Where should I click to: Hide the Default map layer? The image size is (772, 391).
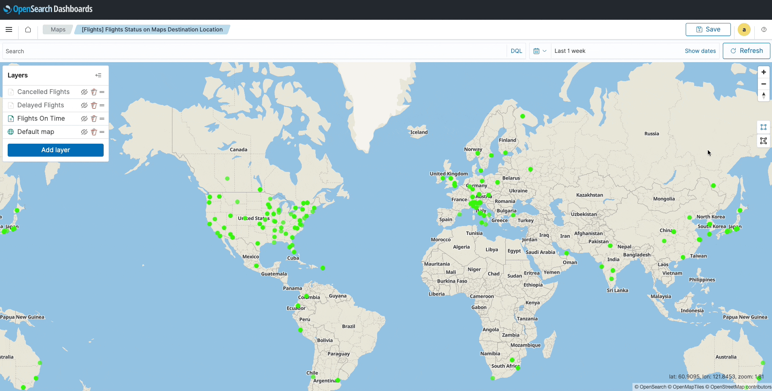[x=84, y=132]
